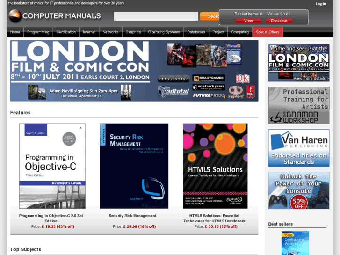
Task: Click the BradyGames publisher logo
Action: tap(209, 78)
